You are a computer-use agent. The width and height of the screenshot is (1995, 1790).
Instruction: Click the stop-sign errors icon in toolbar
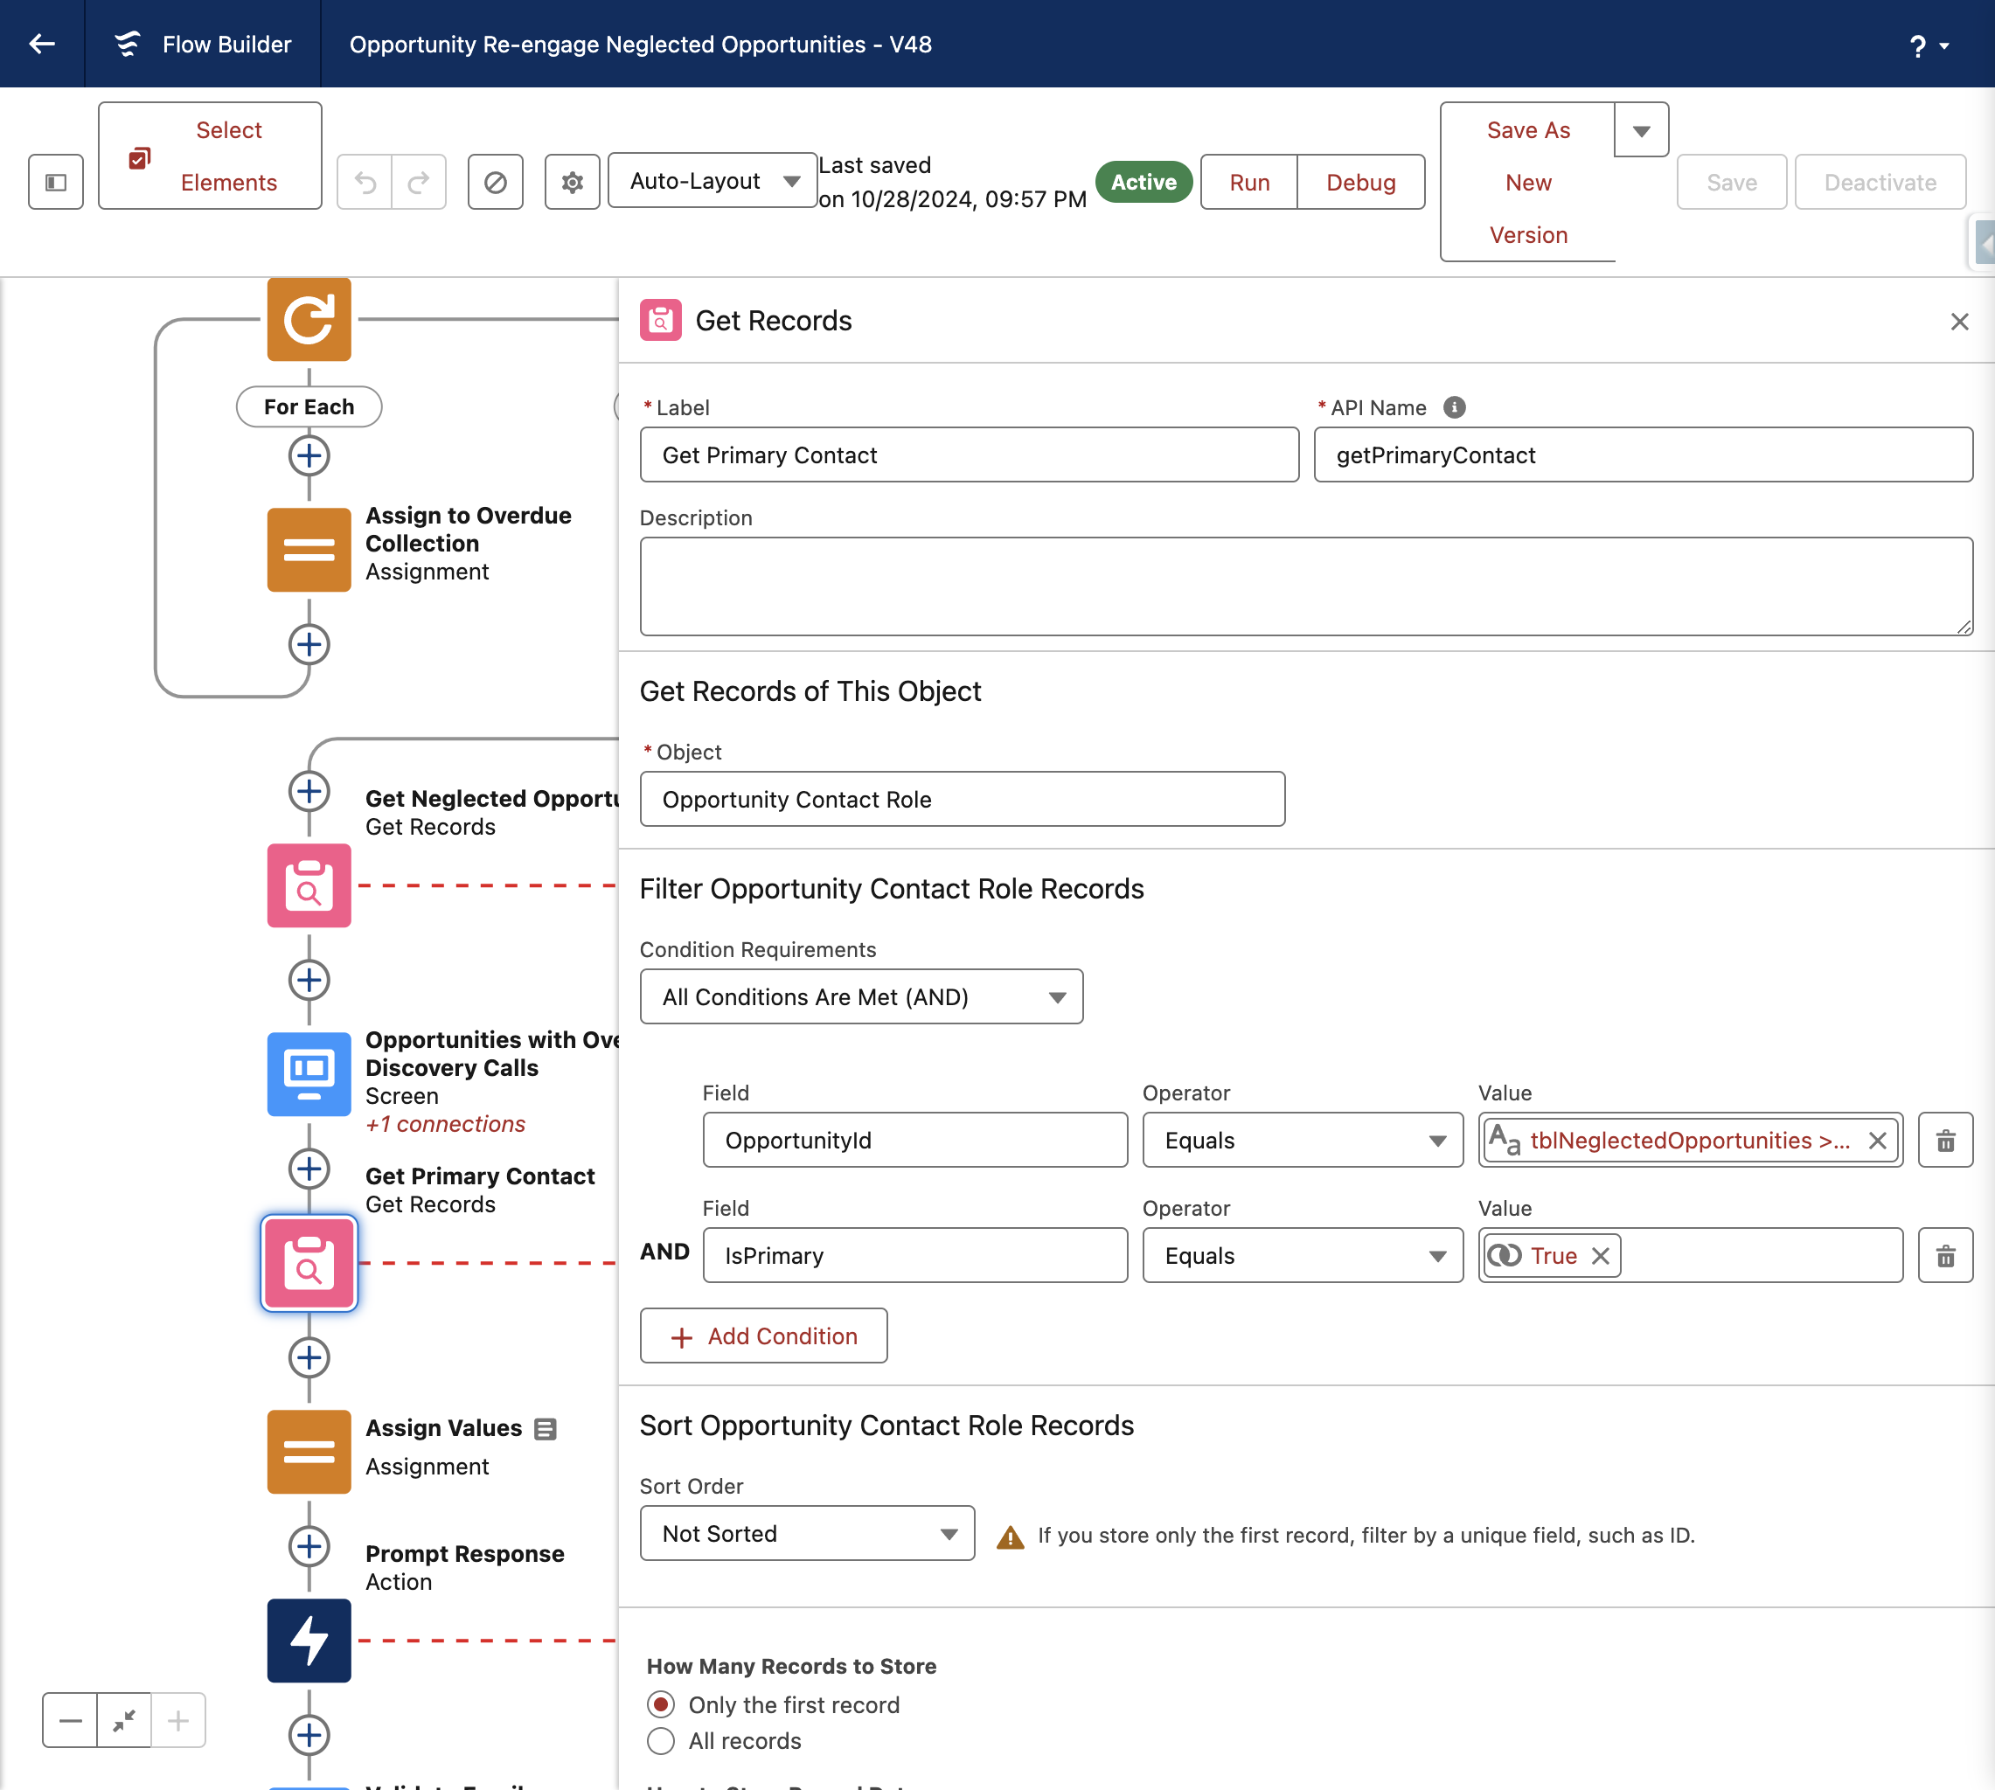pos(496,182)
